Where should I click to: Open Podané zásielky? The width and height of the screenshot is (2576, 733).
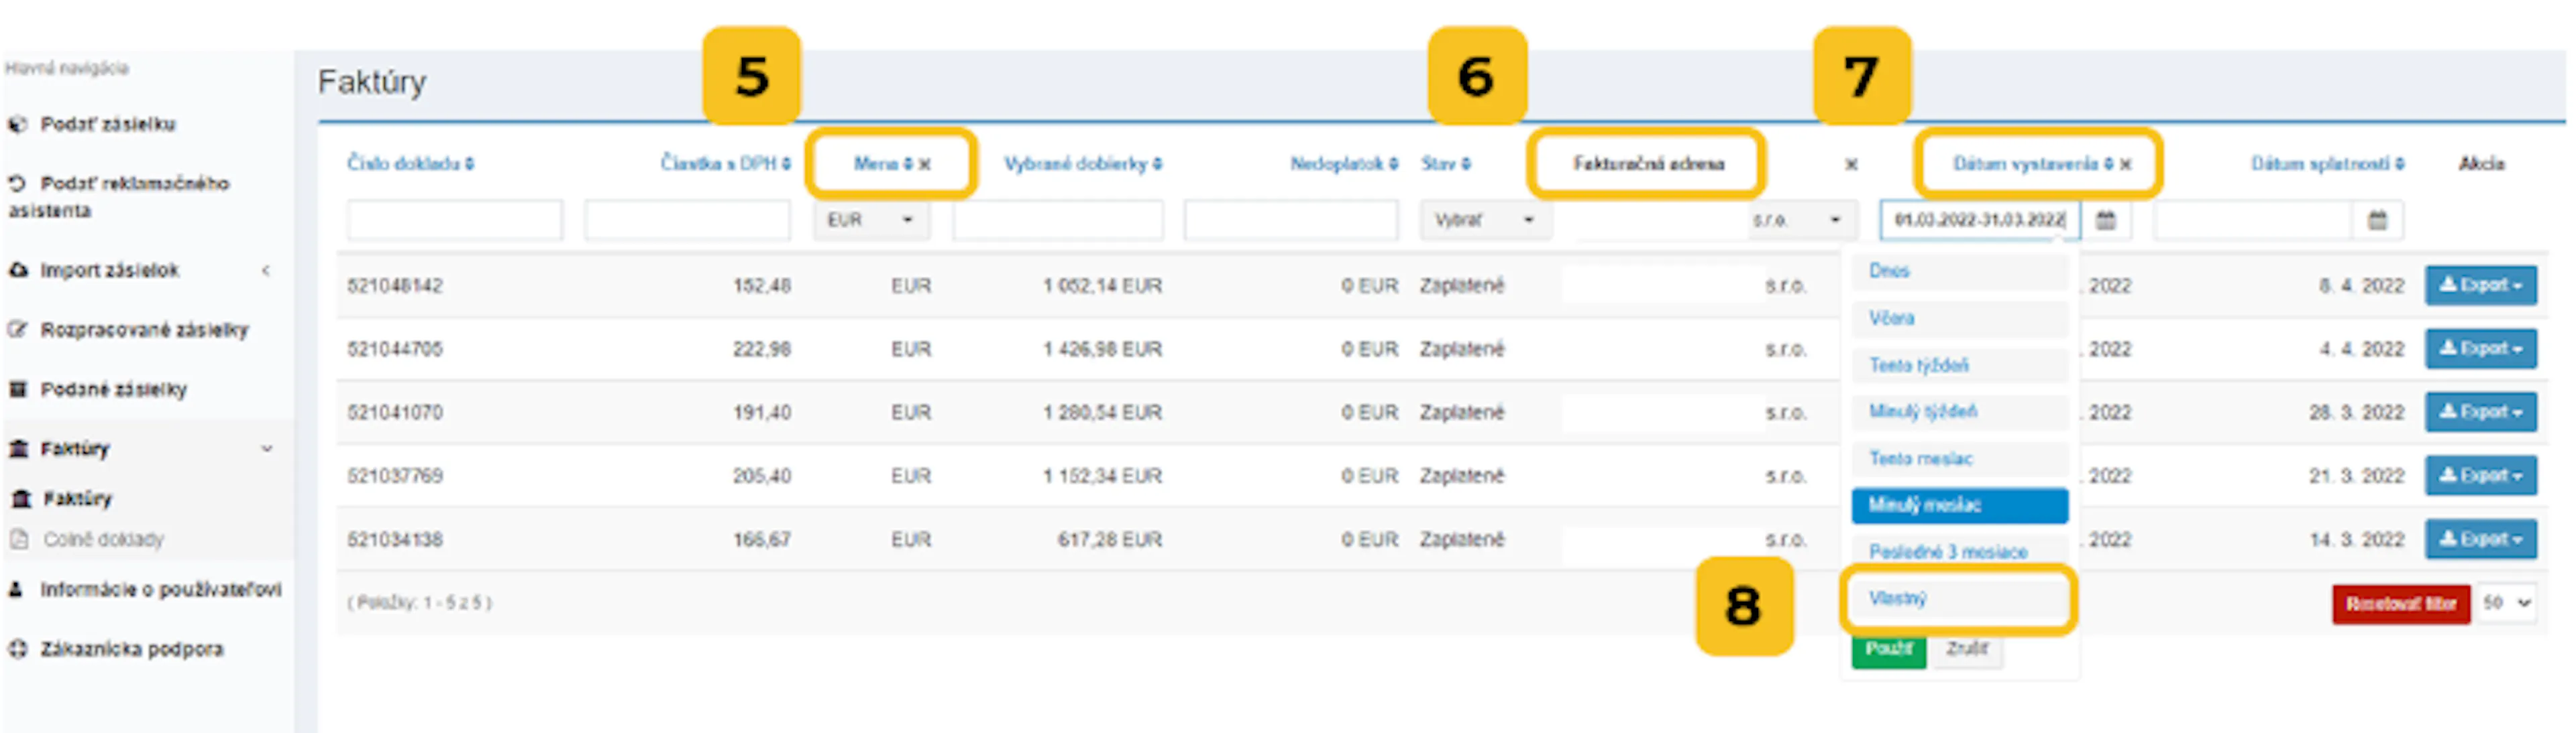[x=113, y=389]
